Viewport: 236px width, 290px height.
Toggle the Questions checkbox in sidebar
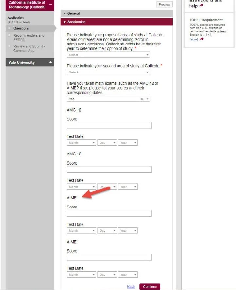9,28
